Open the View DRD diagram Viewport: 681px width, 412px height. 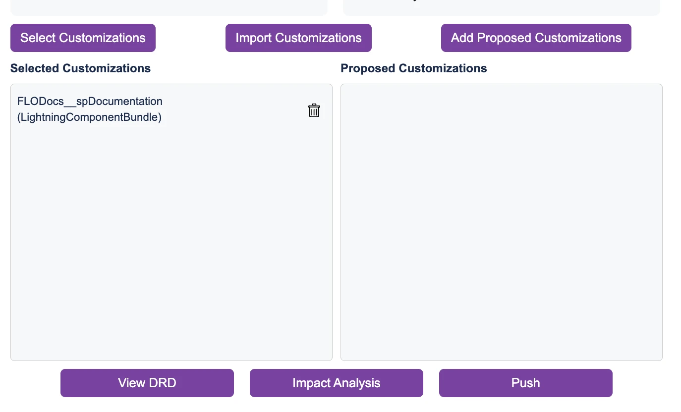tap(147, 383)
